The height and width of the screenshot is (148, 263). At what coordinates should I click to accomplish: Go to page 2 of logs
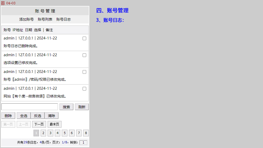pyautogui.click(x=43, y=133)
